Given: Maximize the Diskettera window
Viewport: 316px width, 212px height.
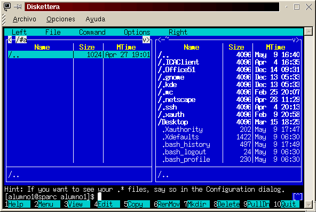Looking at the screenshot, I should (297, 7).
